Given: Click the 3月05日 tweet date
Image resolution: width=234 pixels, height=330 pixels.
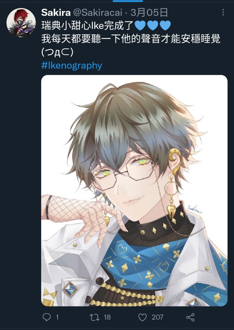Looking at the screenshot, I should [149, 13].
